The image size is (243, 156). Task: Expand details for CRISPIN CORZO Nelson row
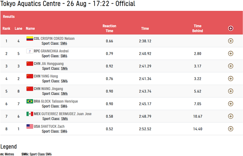pyautogui.click(x=231, y=41)
